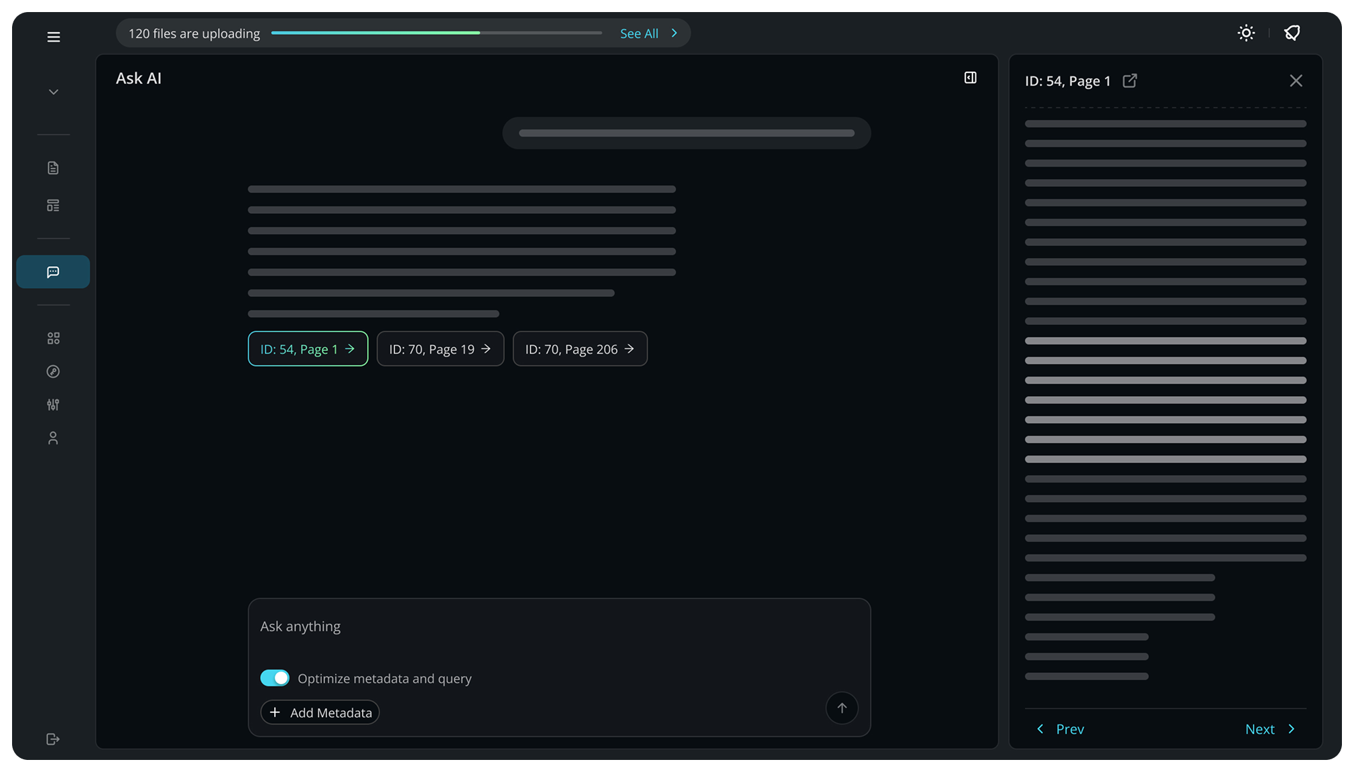This screenshot has width=1354, height=772.
Task: Select the ID: 54, Page 1 citation chip
Action: pyautogui.click(x=308, y=348)
